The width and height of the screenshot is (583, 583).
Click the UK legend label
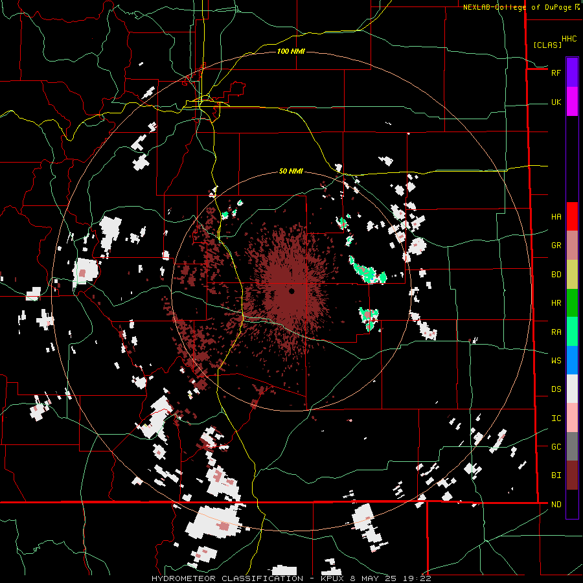click(x=556, y=102)
